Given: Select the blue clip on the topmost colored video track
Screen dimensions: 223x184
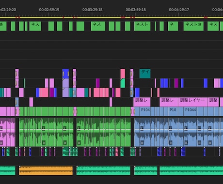Looking at the screenshot, I should pyautogui.click(x=66, y=74).
